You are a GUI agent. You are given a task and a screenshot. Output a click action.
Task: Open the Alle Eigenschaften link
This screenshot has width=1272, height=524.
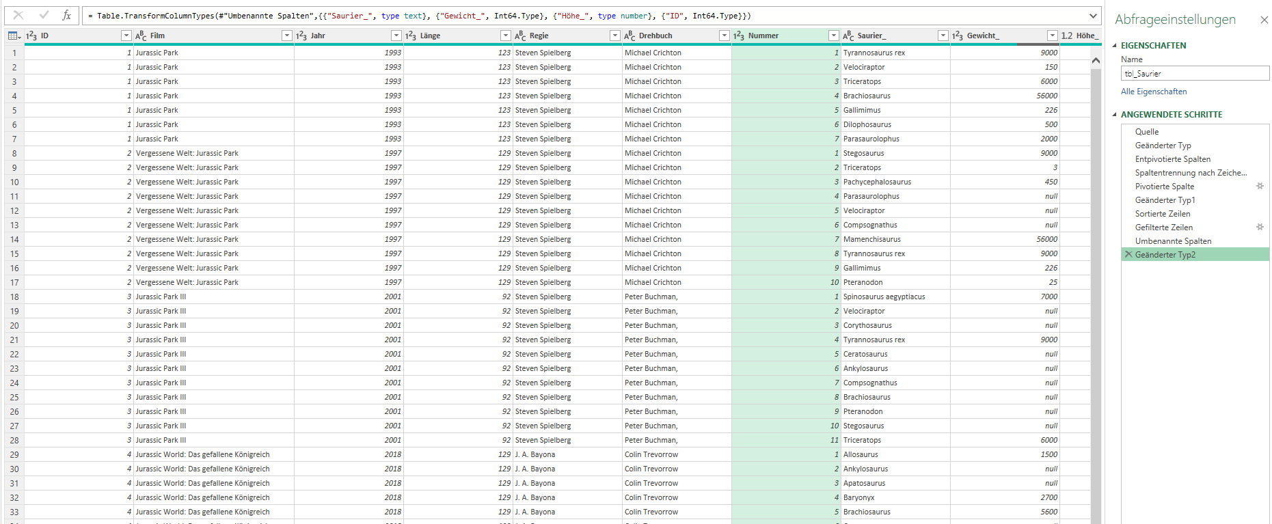pyautogui.click(x=1154, y=92)
